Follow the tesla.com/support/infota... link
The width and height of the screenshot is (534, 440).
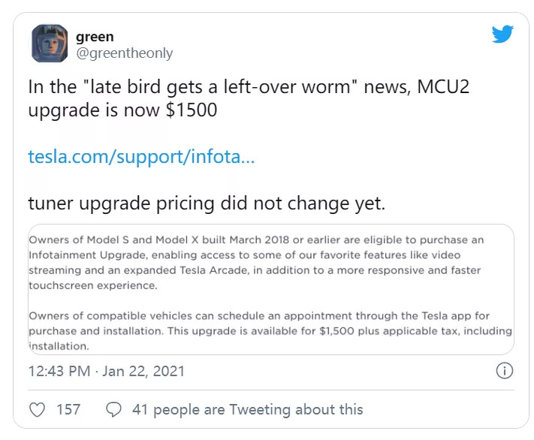tap(141, 157)
